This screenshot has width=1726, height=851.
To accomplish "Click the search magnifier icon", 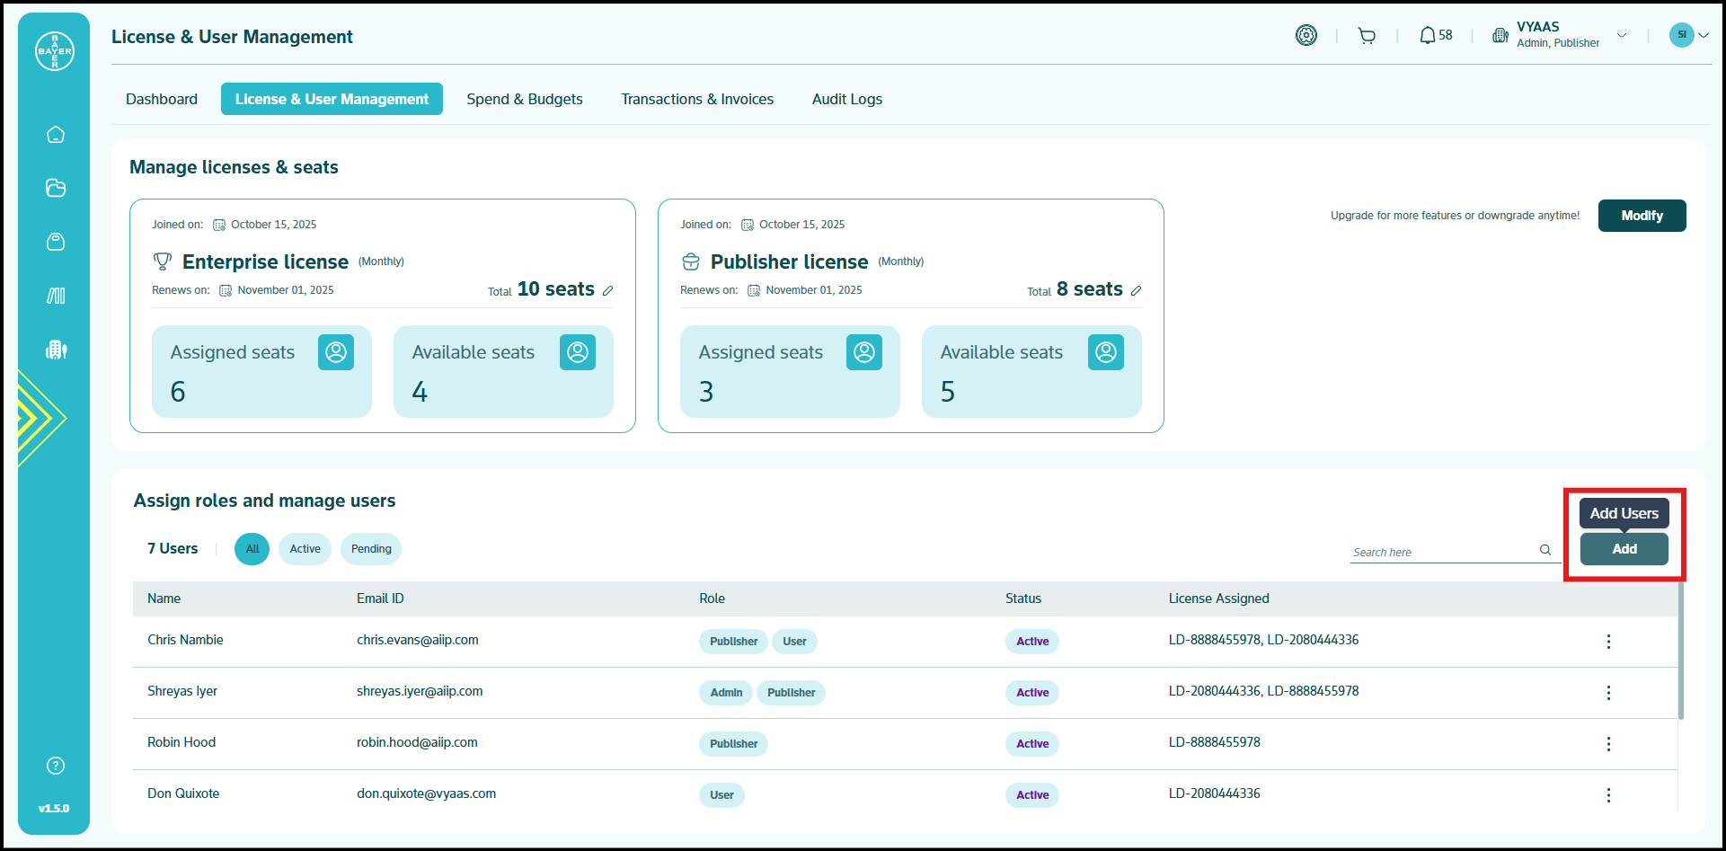I will pos(1545,550).
